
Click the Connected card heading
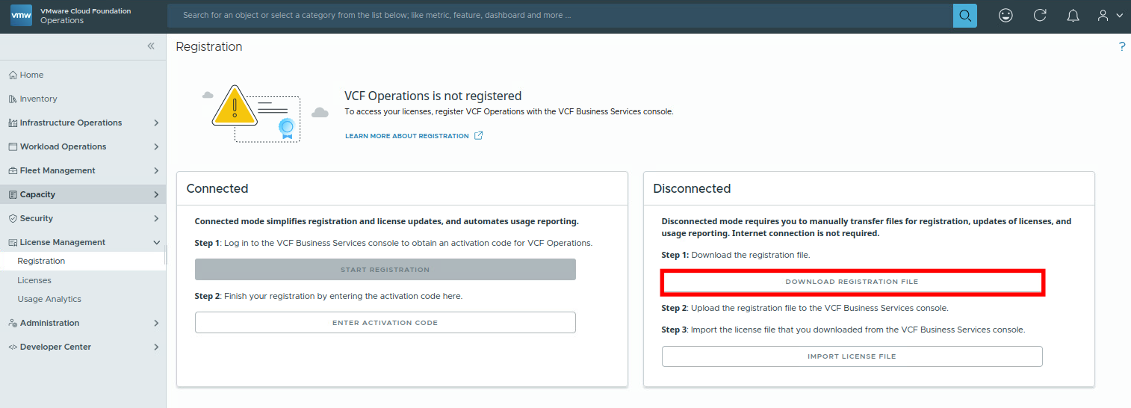217,188
